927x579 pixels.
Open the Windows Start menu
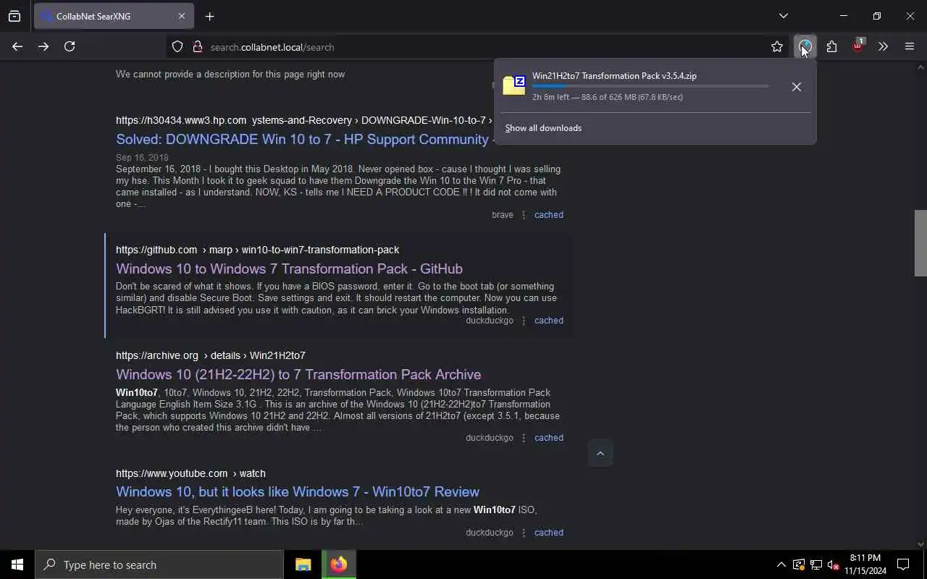17,565
